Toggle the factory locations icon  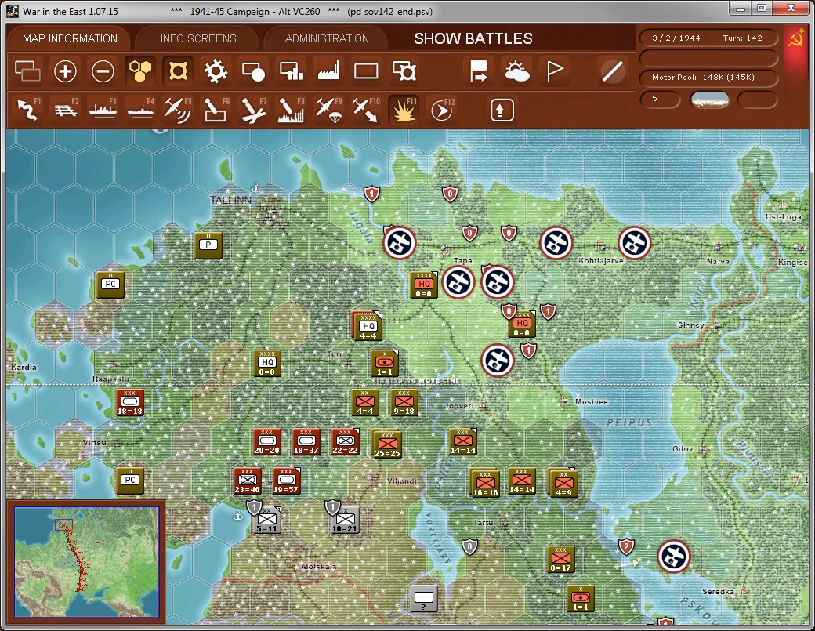tap(328, 71)
